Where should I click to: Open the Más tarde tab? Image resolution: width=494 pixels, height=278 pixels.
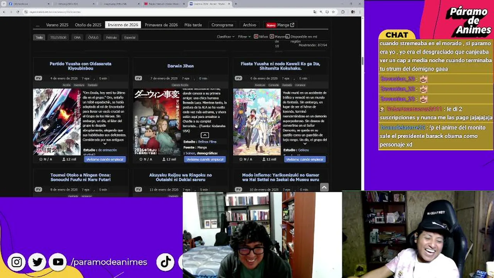pyautogui.click(x=193, y=25)
